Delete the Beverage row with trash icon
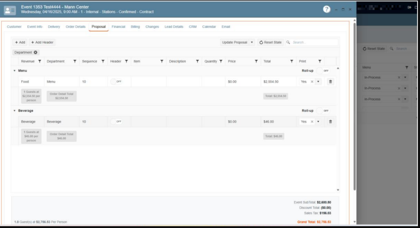420x228 pixels. pos(331,121)
